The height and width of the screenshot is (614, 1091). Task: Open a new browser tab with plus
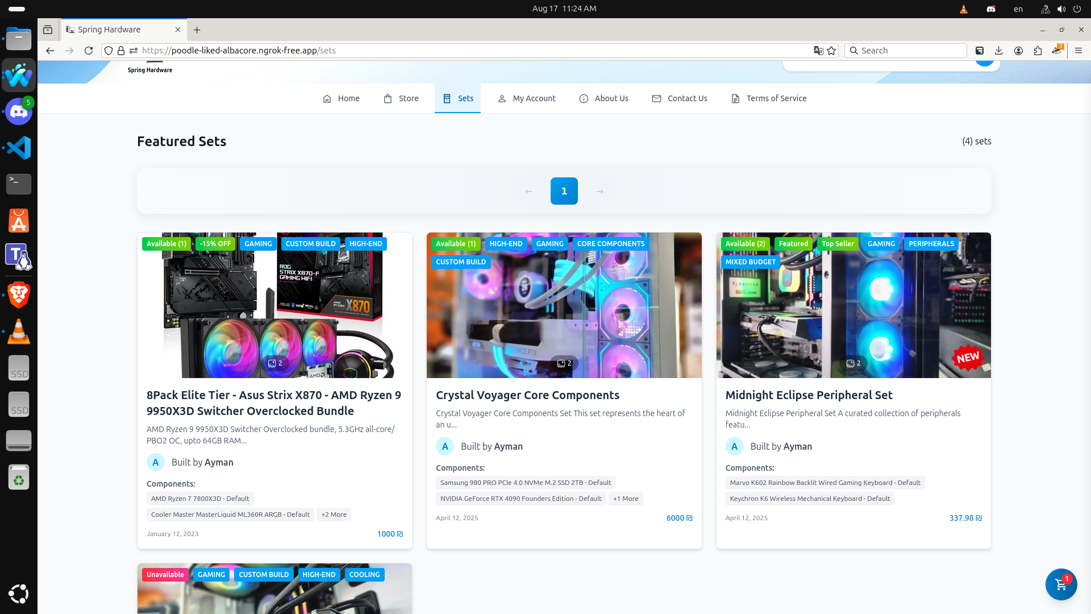click(x=197, y=30)
